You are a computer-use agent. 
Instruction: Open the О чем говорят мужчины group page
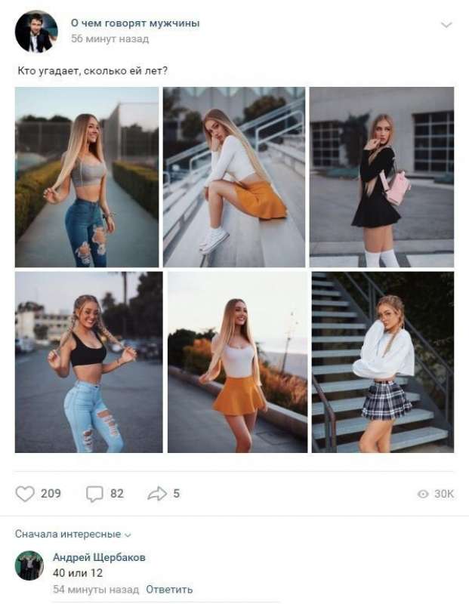pyautogui.click(x=135, y=23)
